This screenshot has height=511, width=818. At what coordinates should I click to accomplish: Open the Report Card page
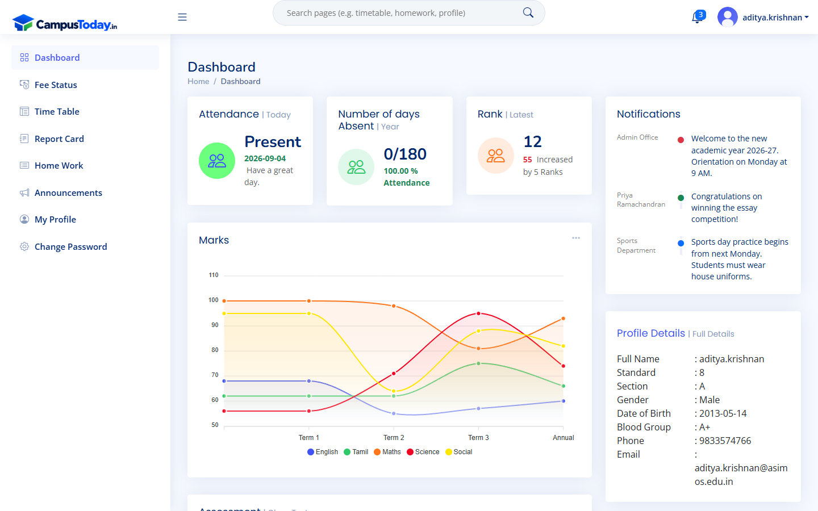[x=85, y=139]
